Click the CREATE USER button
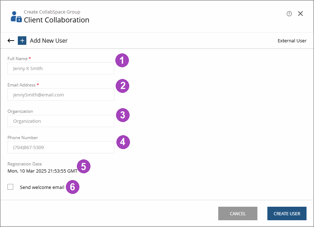Image resolution: width=314 pixels, height=227 pixels. [x=287, y=213]
